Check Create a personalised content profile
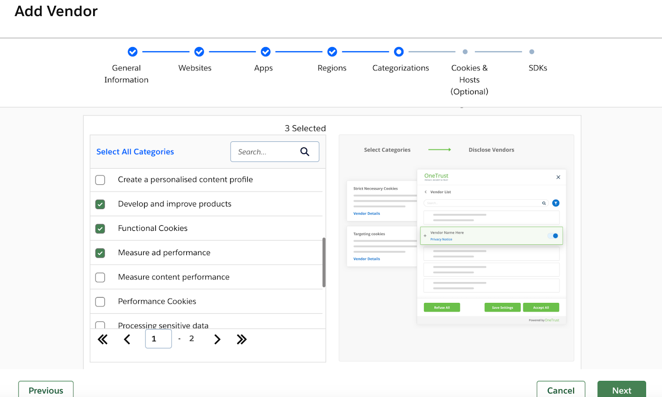The image size is (662, 397). pyautogui.click(x=100, y=180)
